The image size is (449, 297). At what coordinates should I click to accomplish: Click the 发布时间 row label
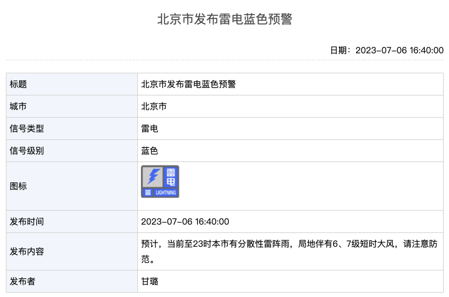[x=27, y=221]
